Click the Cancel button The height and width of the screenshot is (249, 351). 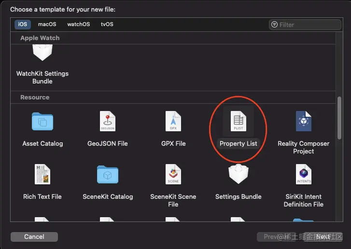coord(34,237)
